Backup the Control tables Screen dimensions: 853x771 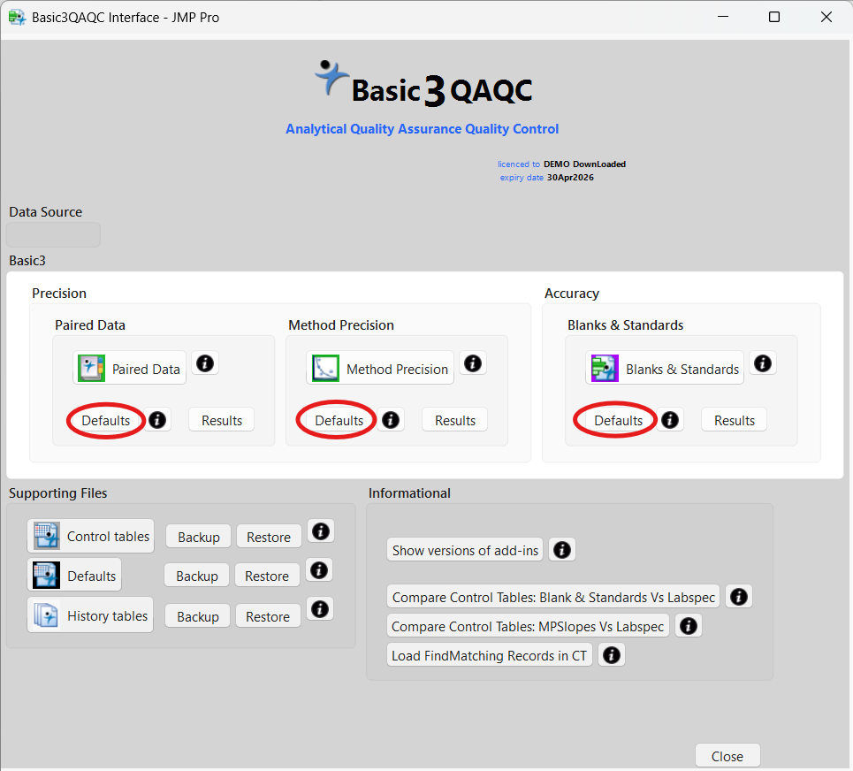198,536
